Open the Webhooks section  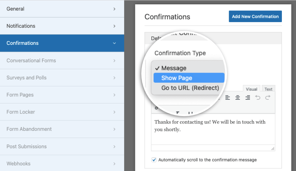(x=62, y=163)
